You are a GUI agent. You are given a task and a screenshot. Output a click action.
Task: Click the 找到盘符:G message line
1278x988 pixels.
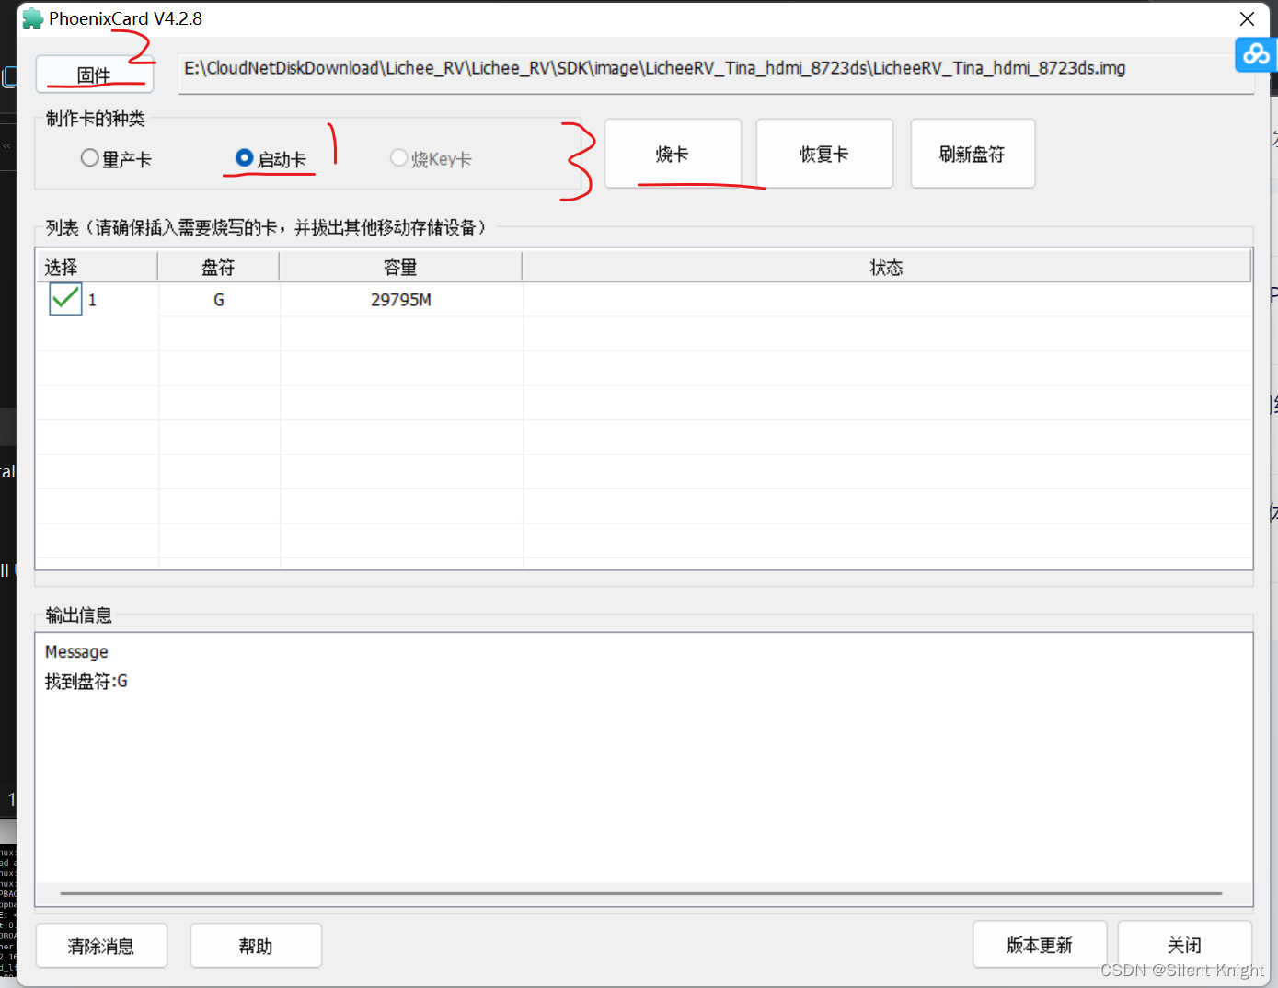pos(86,682)
